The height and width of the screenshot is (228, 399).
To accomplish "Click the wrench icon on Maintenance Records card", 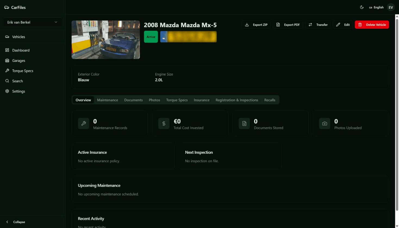I will 83,124.
